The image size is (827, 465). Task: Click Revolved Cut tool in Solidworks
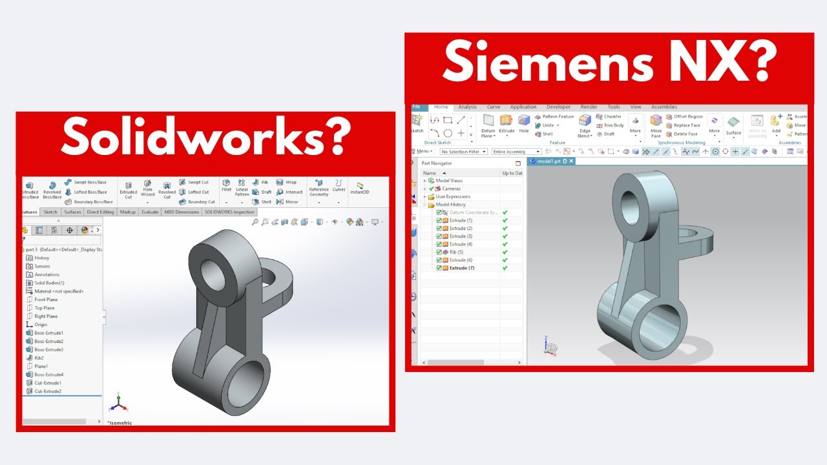(167, 190)
